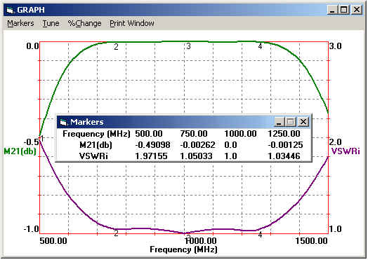Click the 0.0 left axis top label
Viewport: 368px width, 260px height.
click(x=32, y=46)
